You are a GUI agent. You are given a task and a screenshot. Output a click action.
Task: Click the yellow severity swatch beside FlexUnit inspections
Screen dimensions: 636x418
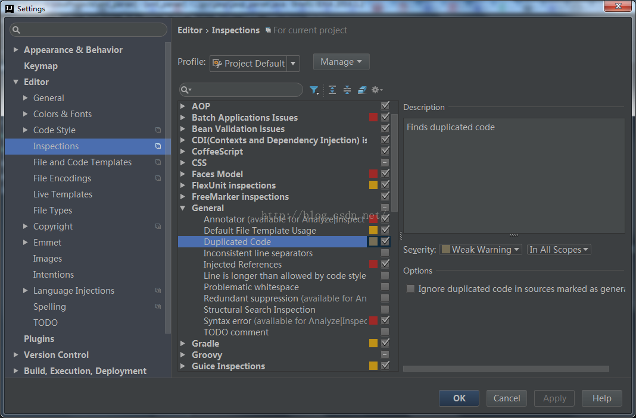click(x=373, y=185)
